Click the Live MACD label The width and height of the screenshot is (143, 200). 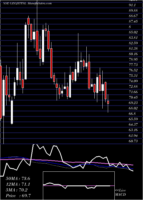click(120, 193)
